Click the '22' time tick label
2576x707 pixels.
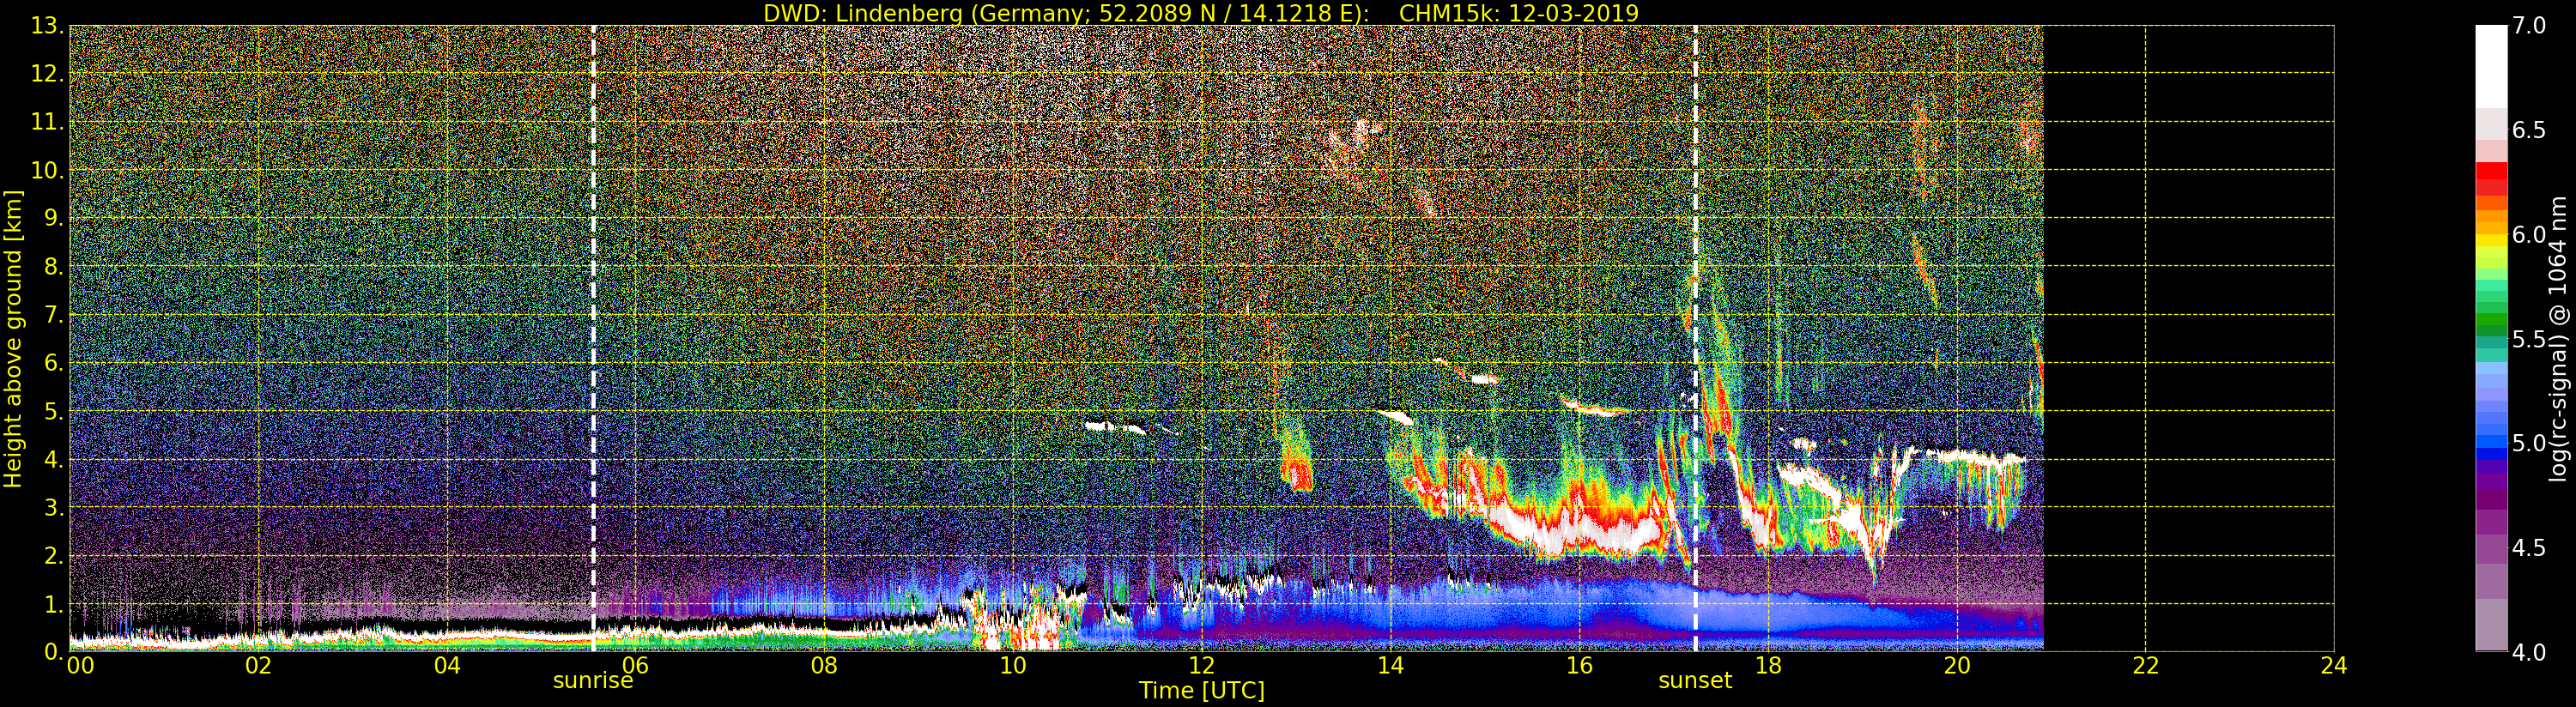point(2145,666)
